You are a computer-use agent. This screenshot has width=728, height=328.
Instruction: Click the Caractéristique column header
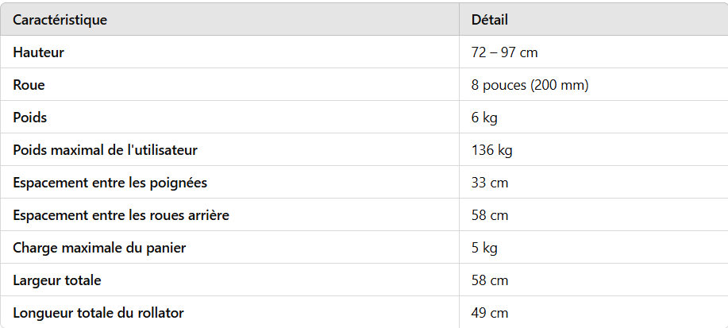coord(60,20)
